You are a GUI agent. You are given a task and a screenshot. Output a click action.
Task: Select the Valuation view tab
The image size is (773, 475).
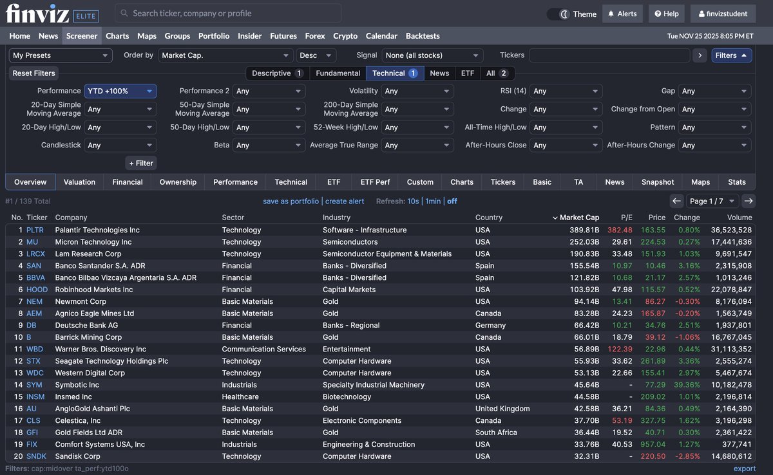(x=80, y=182)
